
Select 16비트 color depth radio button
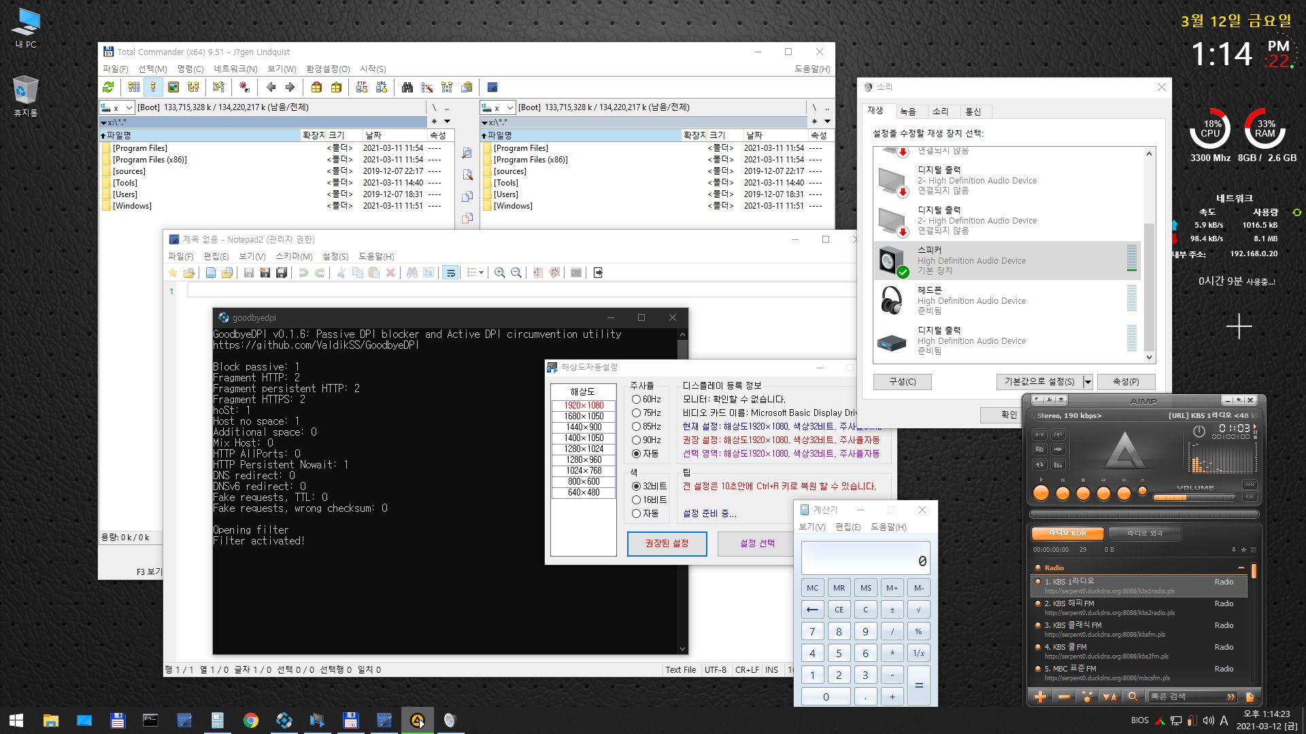[649, 500]
